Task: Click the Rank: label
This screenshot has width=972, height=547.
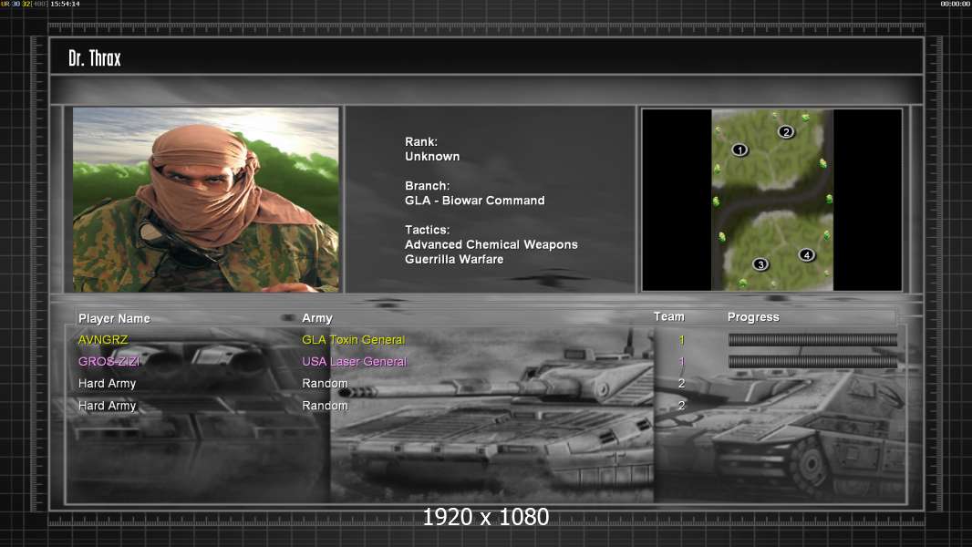Action: [x=421, y=142]
